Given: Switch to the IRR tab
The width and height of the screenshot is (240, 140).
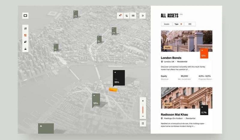Looking at the screenshot, I should pyautogui.click(x=190, y=24).
